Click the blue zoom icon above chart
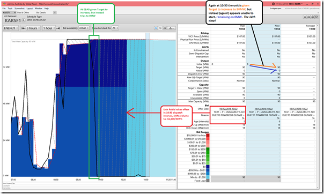Viewport: 324px width, 194px height. click(x=156, y=28)
